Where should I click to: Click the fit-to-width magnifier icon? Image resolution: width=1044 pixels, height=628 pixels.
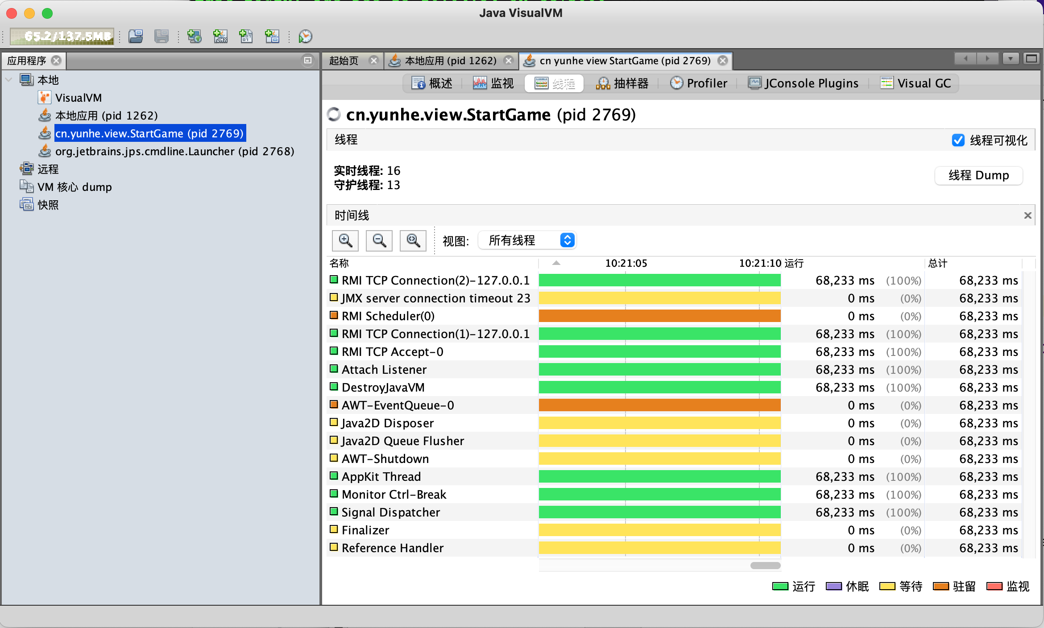click(x=413, y=240)
